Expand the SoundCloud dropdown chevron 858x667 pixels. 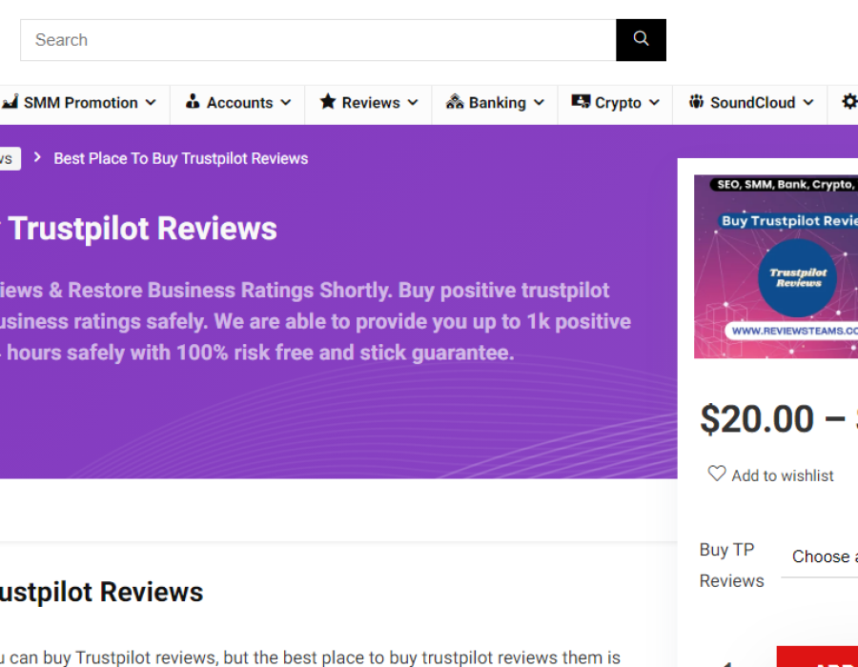click(807, 103)
